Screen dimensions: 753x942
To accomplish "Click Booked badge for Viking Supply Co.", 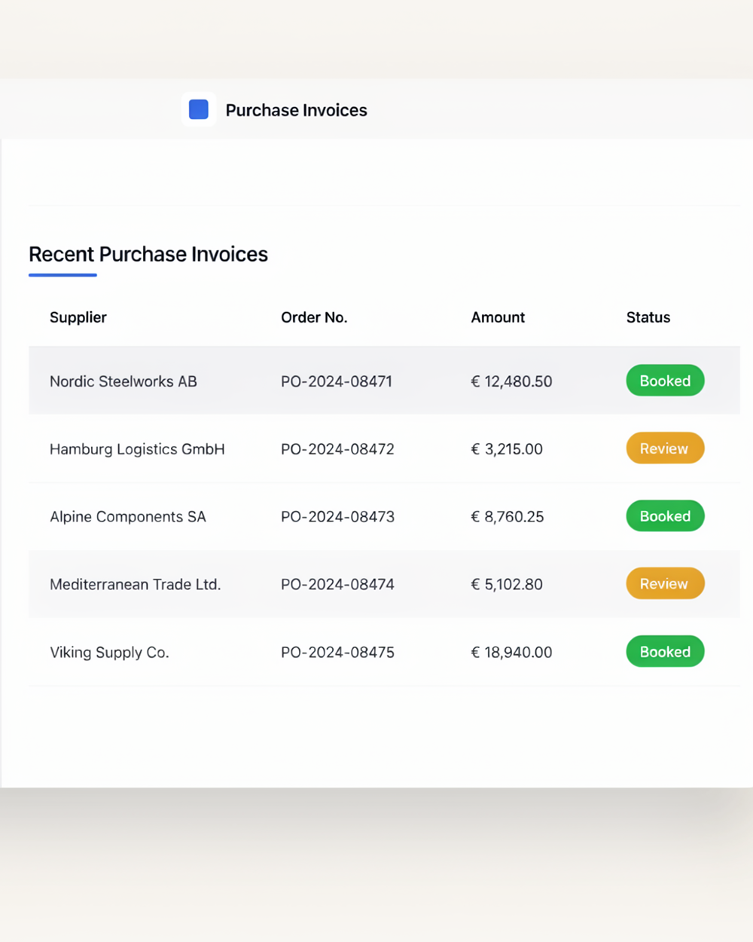I will [665, 652].
